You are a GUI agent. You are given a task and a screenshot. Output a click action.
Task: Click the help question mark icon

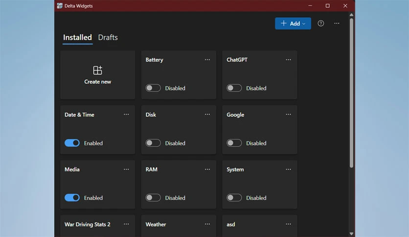click(321, 24)
